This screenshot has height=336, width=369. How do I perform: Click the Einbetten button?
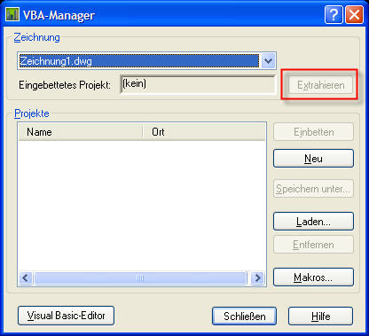(313, 132)
